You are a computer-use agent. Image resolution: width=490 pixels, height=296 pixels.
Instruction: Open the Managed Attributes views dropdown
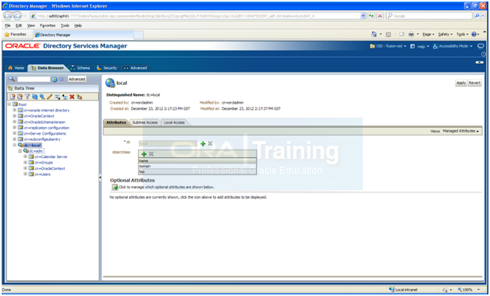tap(460, 131)
